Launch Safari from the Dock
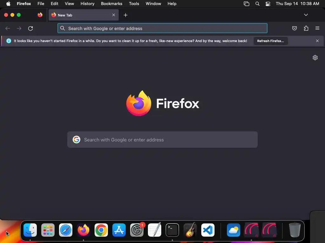 [x=66, y=230]
